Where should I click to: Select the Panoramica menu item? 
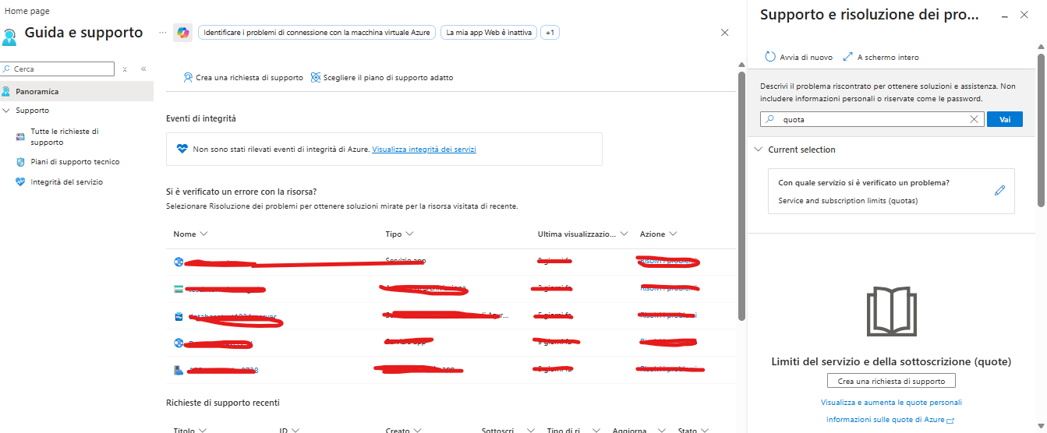click(x=76, y=91)
